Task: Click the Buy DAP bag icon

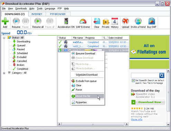Action: point(152,21)
